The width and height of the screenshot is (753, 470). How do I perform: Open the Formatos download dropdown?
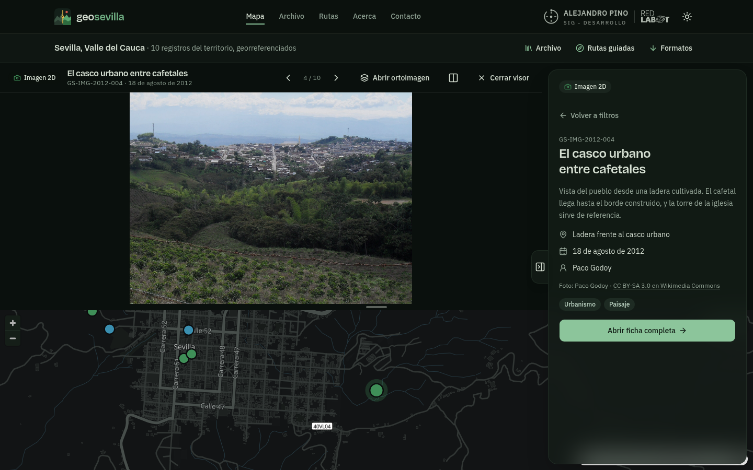(671, 48)
